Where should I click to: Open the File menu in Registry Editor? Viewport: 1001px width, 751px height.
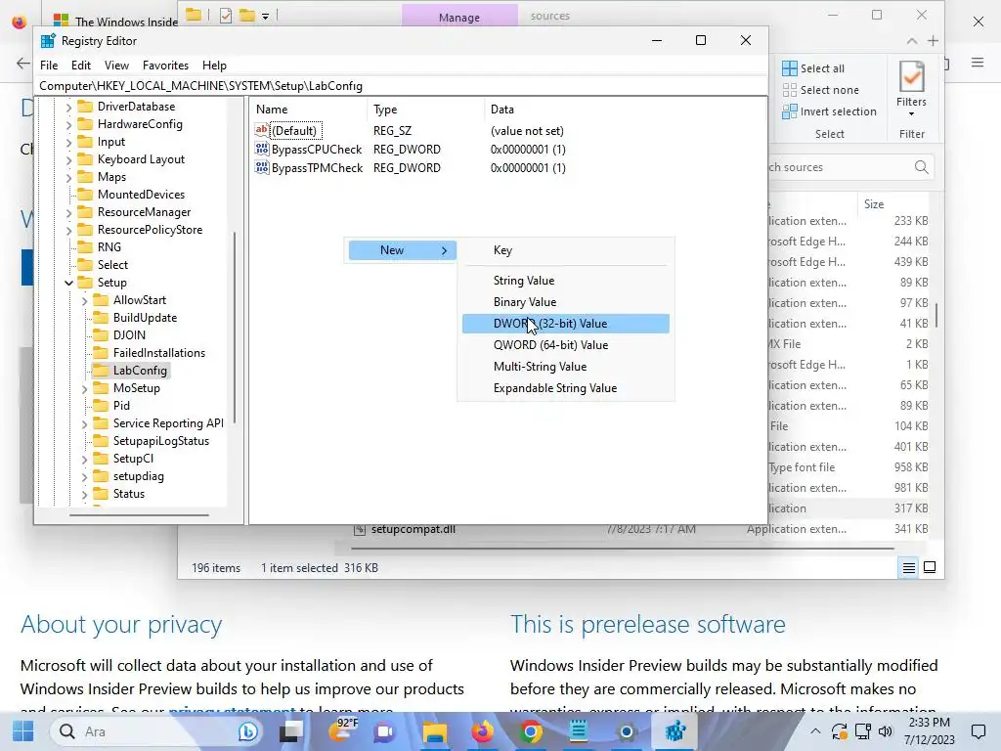click(49, 66)
